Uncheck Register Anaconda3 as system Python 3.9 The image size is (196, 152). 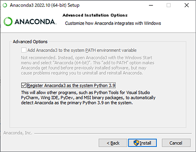tap(24, 85)
